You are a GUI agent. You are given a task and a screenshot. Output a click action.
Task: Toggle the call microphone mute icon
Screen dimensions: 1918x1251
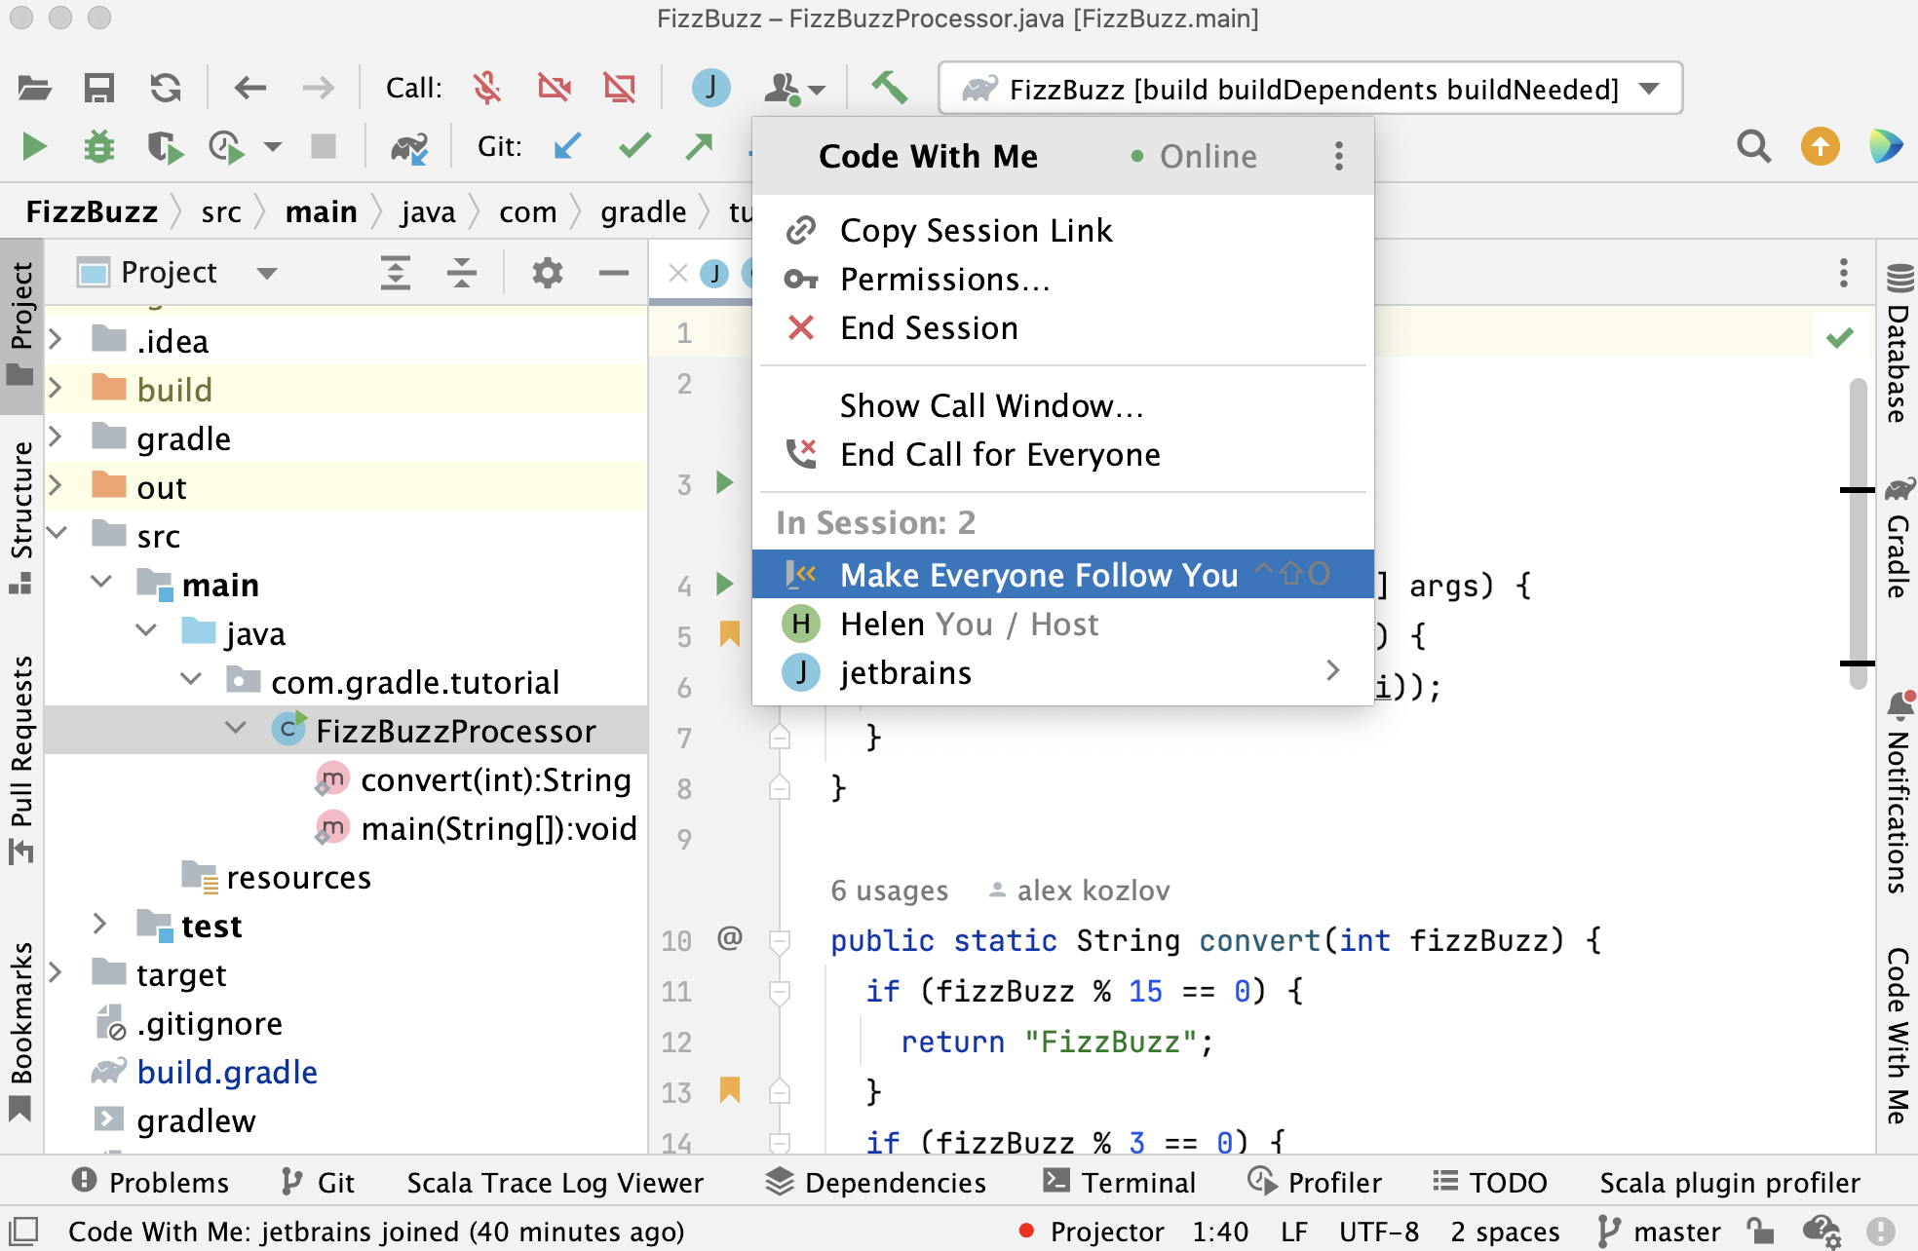coord(487,89)
